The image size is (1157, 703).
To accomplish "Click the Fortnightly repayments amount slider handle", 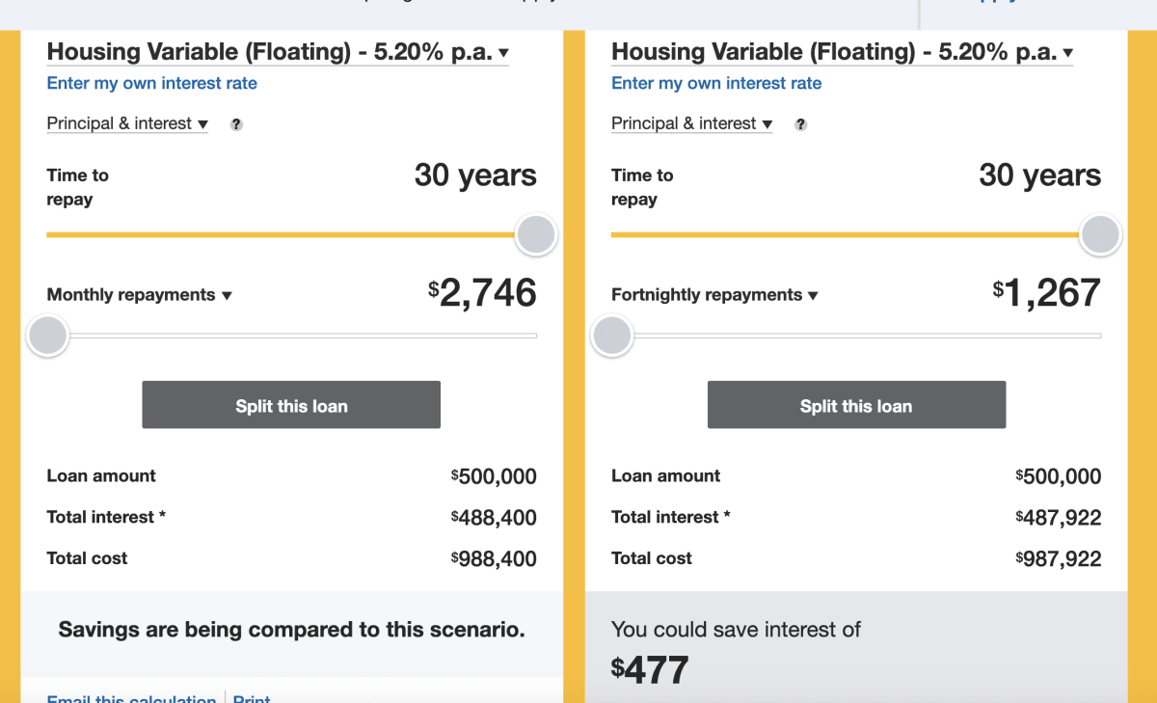I will [x=611, y=336].
